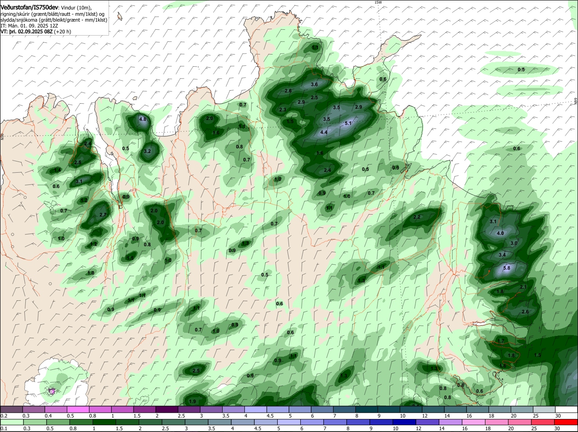Click the 2.2 precipitation value on the map
Screen dimensions: 578x432
417,217
